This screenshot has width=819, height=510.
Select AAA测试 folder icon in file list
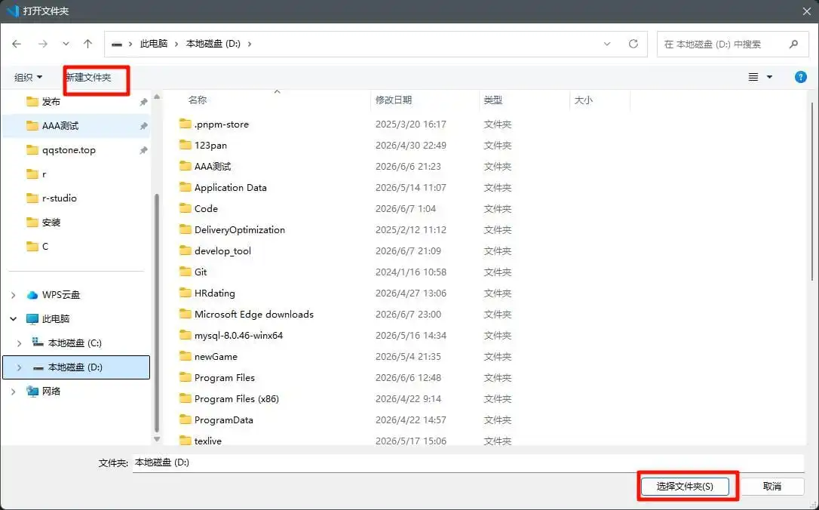tap(185, 166)
